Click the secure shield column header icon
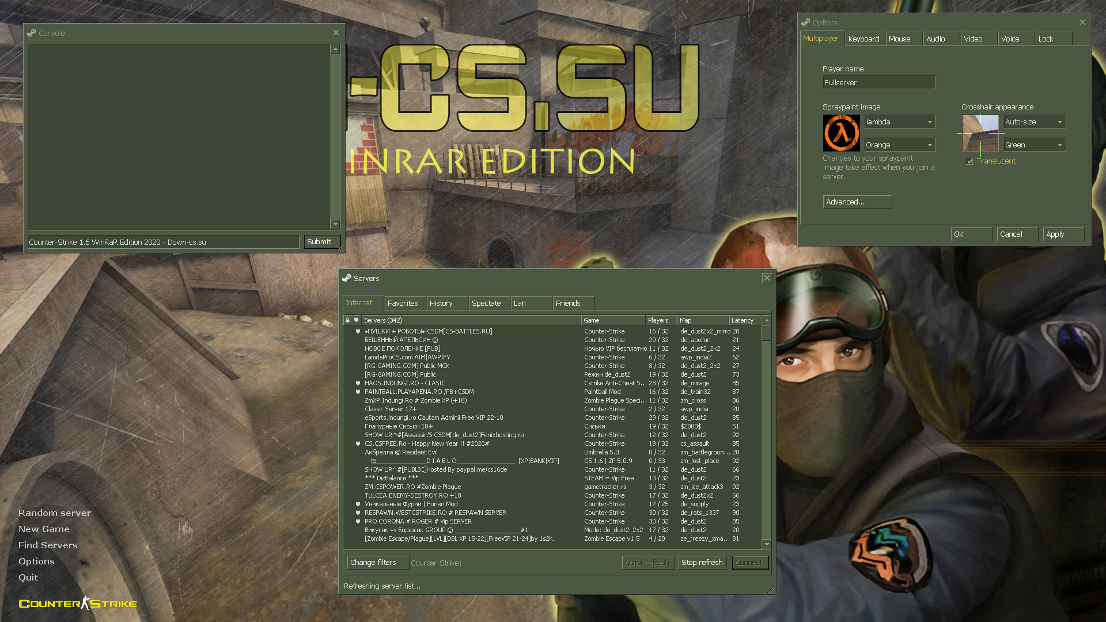This screenshot has height=622, width=1106. [x=357, y=320]
